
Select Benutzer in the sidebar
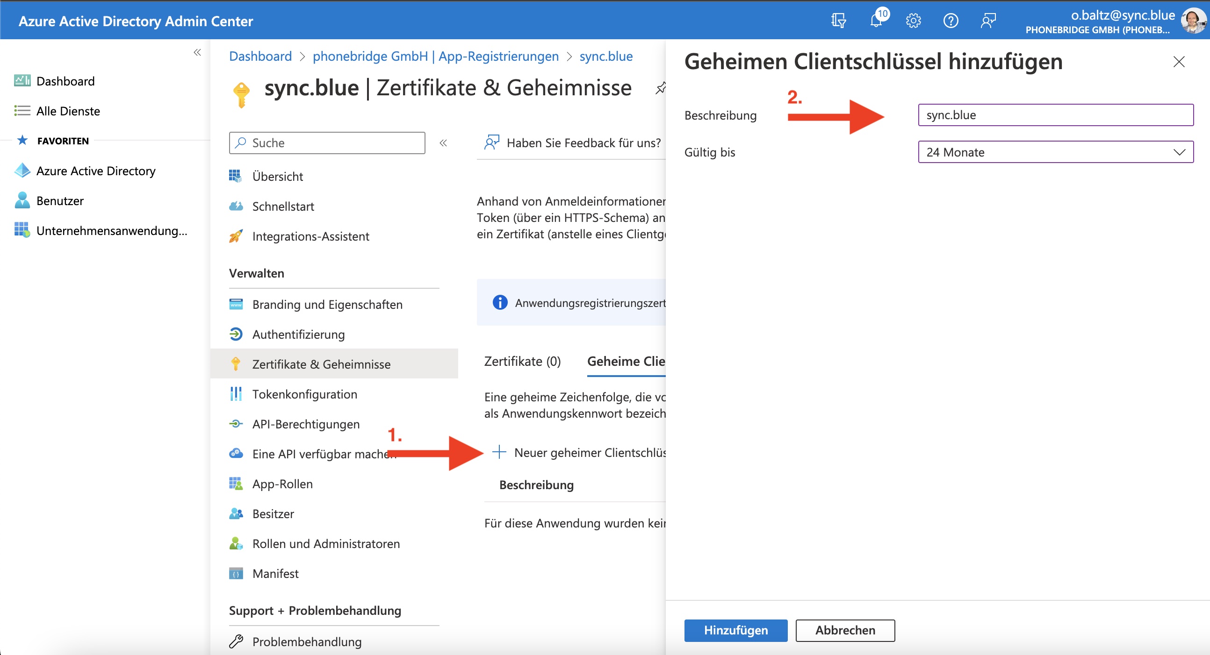[x=60, y=200]
